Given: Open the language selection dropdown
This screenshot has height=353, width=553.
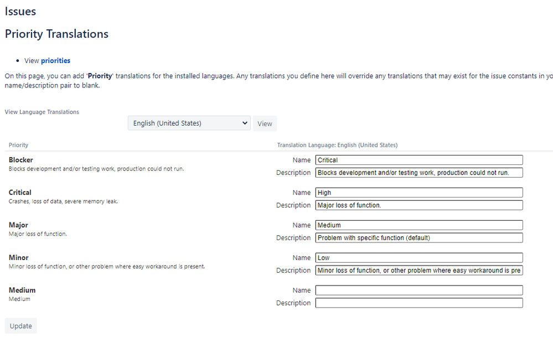Looking at the screenshot, I should [189, 123].
